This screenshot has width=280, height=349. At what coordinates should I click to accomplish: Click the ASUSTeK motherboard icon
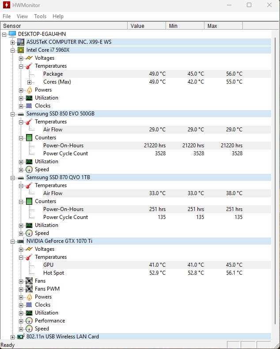coord(21,42)
